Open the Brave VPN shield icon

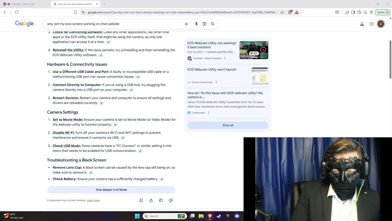pos(371,12)
